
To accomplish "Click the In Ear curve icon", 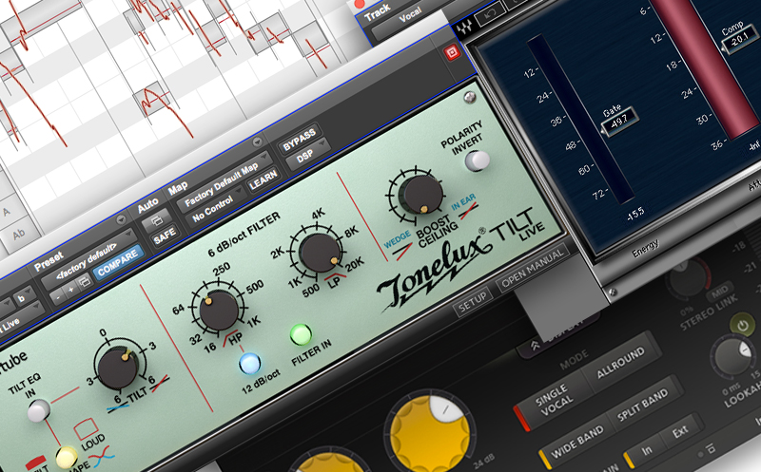I will (x=468, y=211).
